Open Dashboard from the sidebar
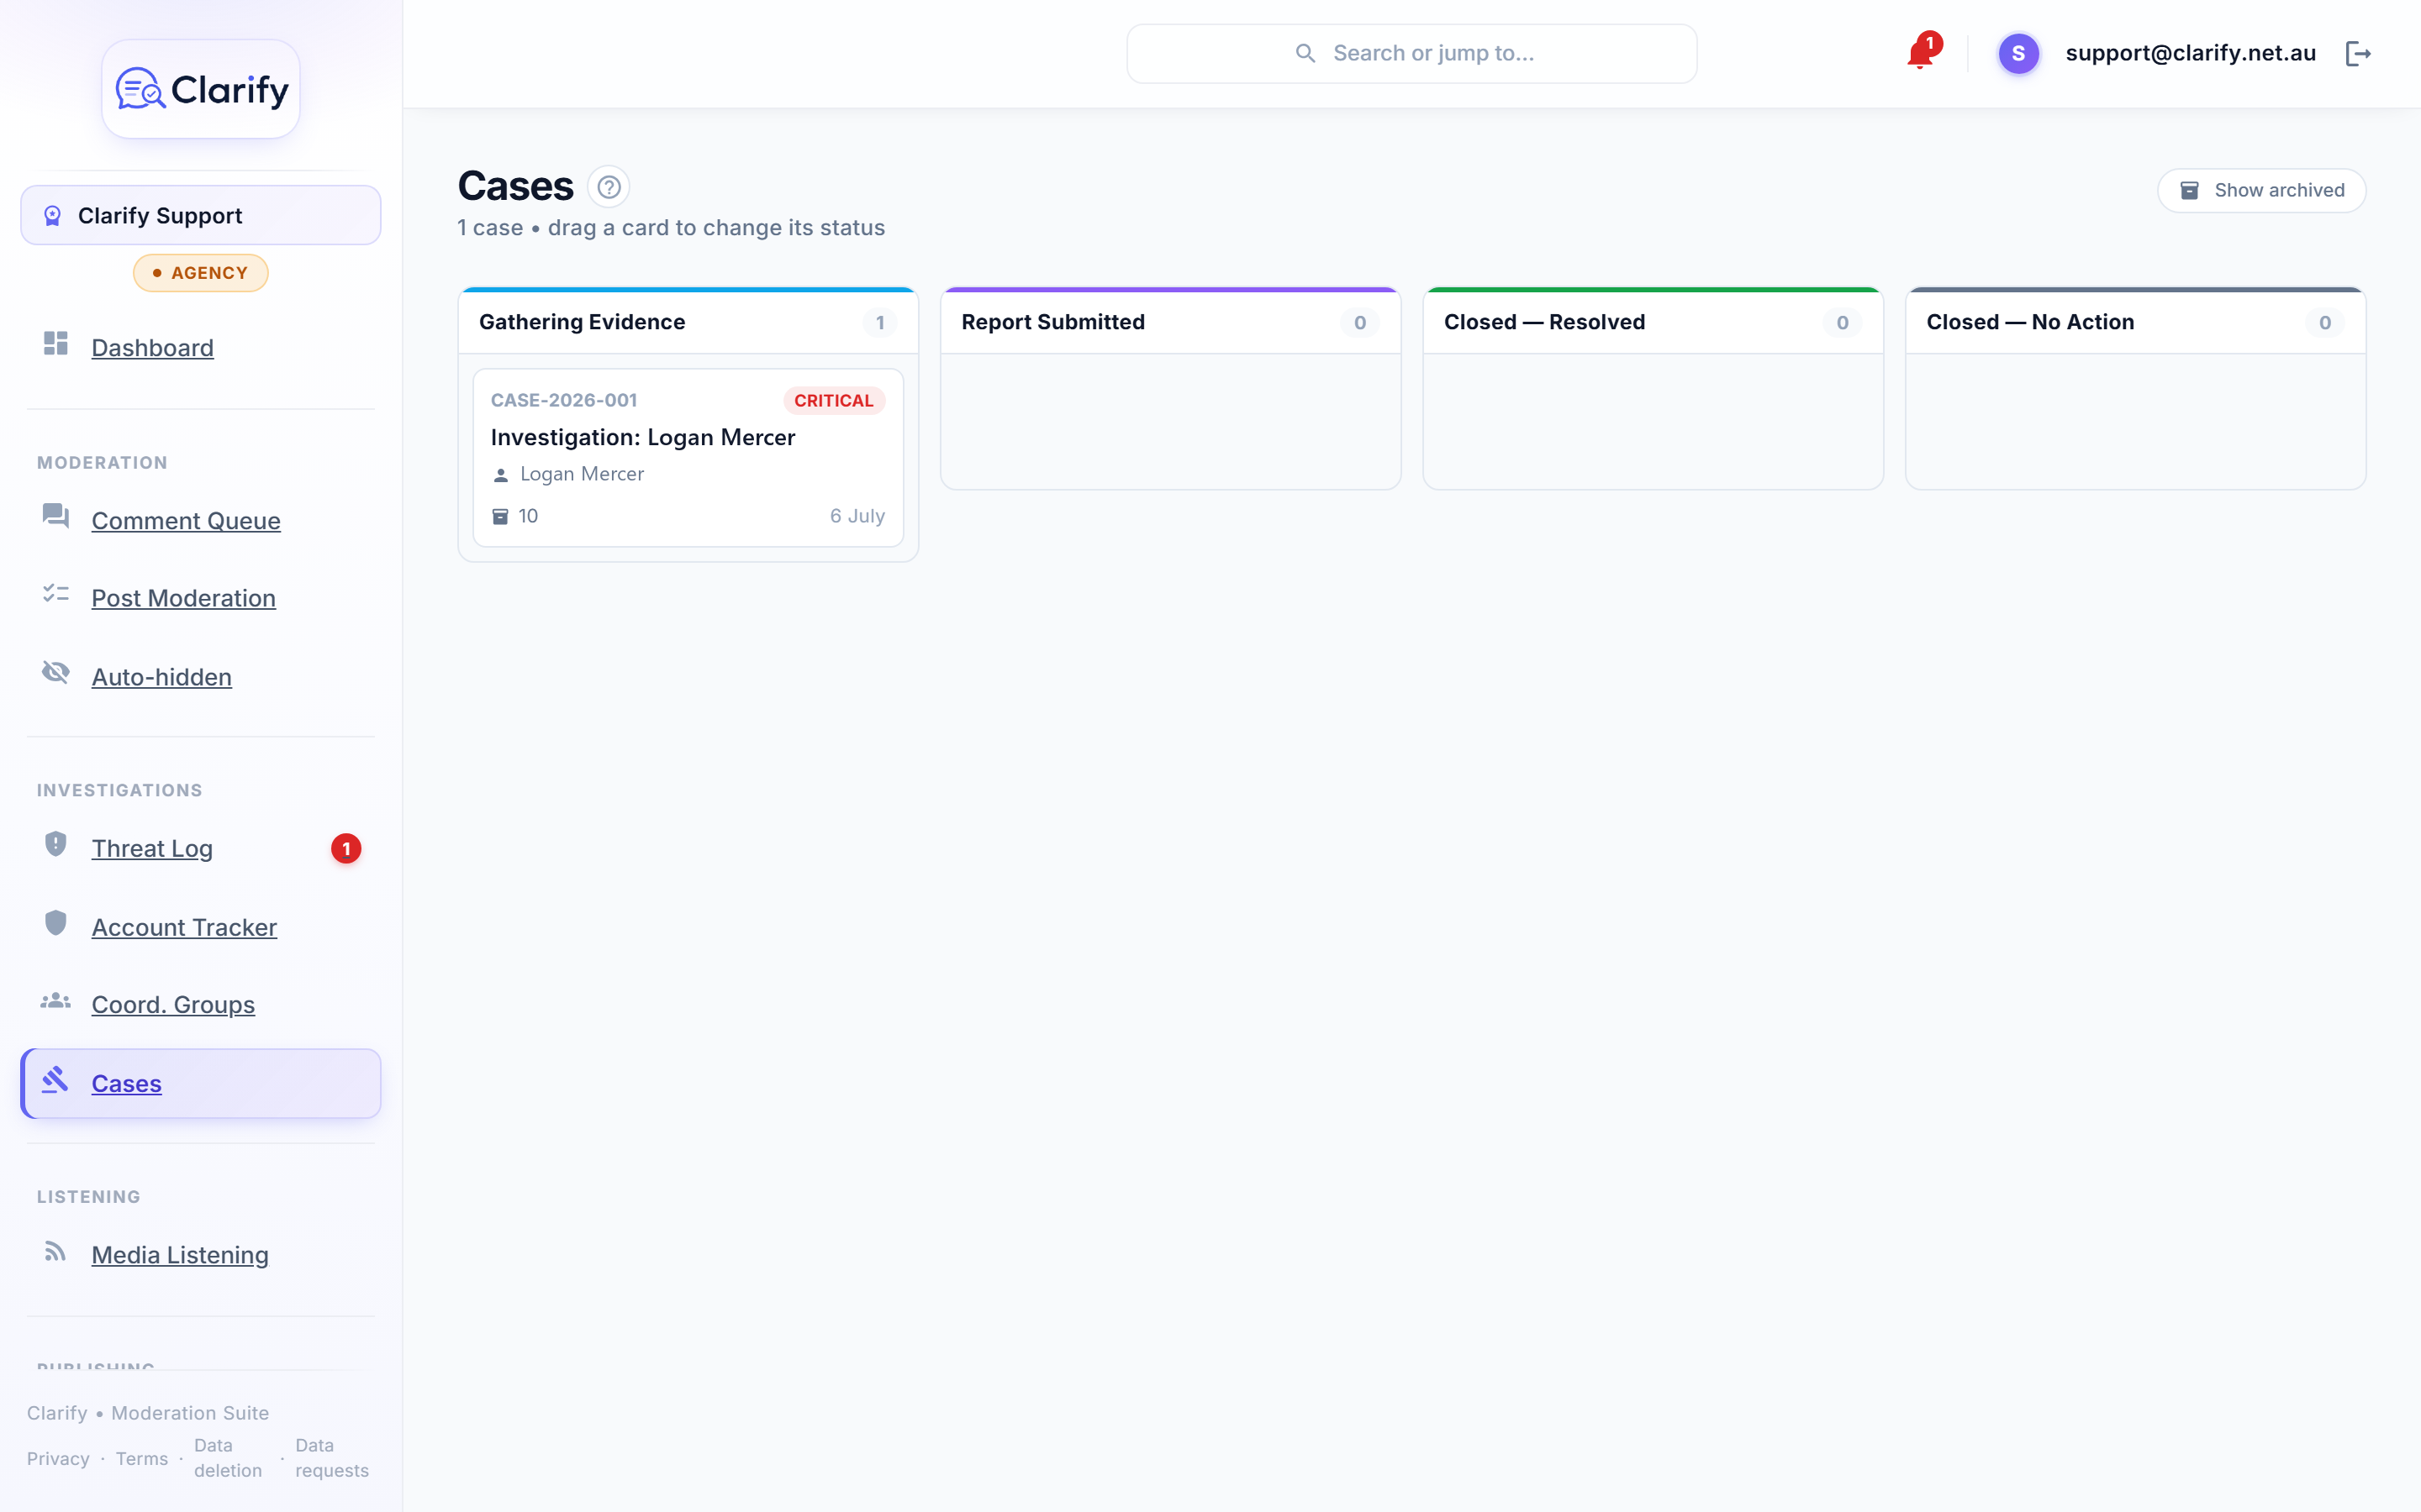Viewport: 2421px width, 1512px height. coord(152,348)
